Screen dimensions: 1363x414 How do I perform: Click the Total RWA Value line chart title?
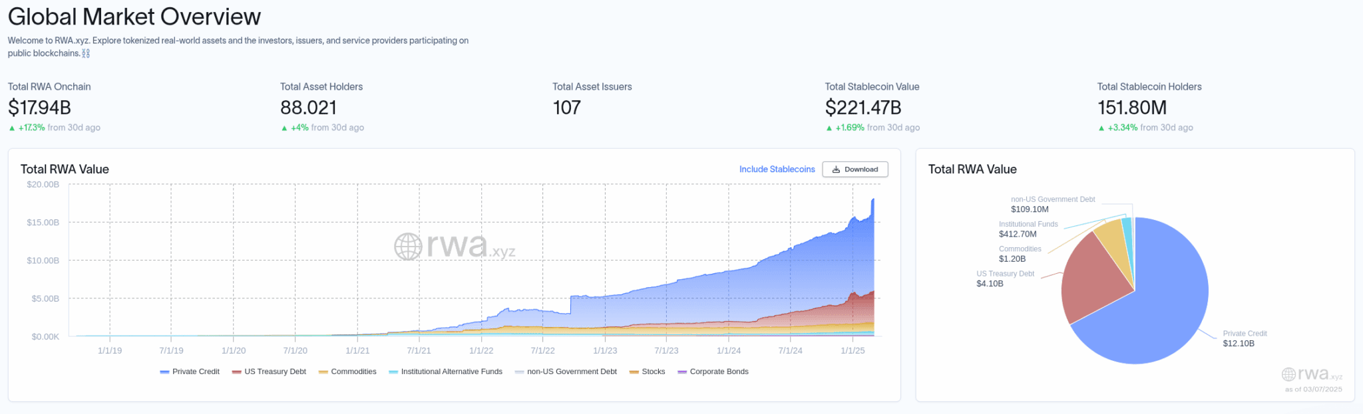[x=65, y=169]
